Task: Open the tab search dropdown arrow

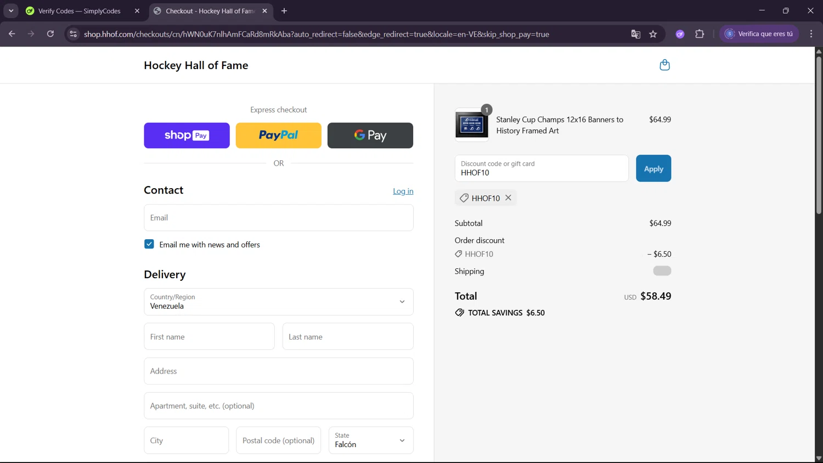Action: (11, 11)
